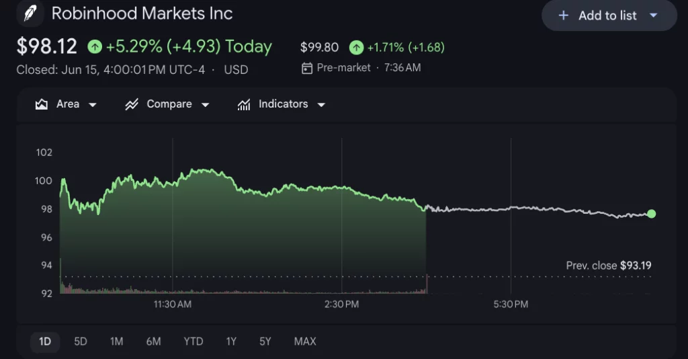688x359 pixels.
Task: Click the 98 price axis label
Action: click(46, 209)
